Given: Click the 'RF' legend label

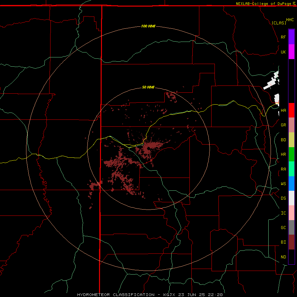Looking at the screenshot, I should tap(283, 37).
